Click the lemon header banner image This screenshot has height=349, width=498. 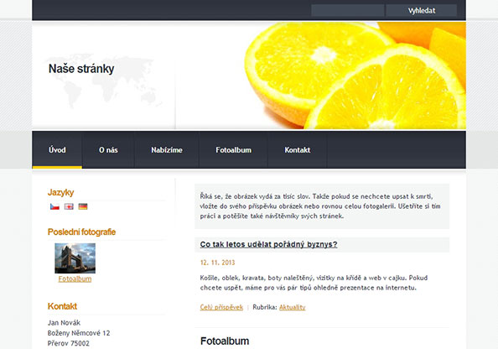coord(321,76)
